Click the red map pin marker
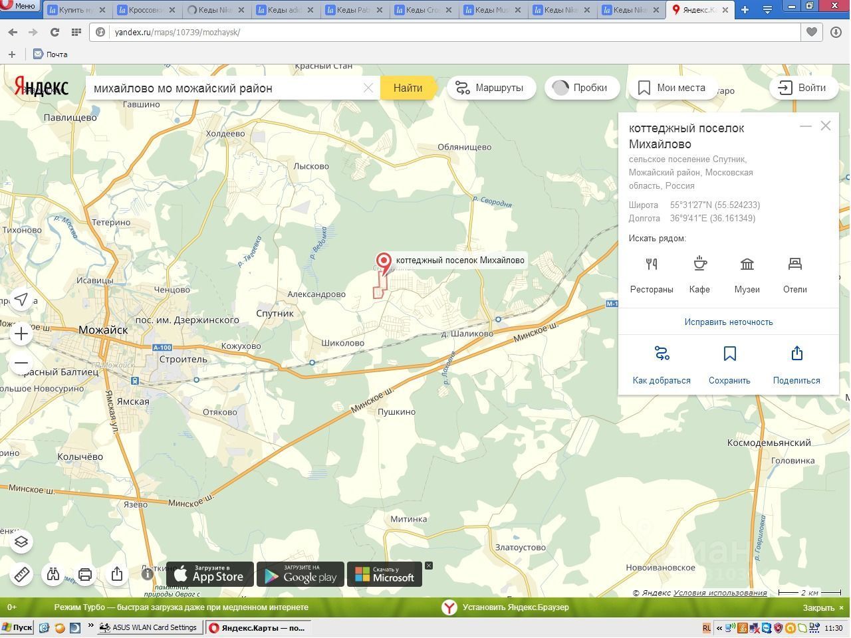The width and height of the screenshot is (851, 638). [384, 263]
